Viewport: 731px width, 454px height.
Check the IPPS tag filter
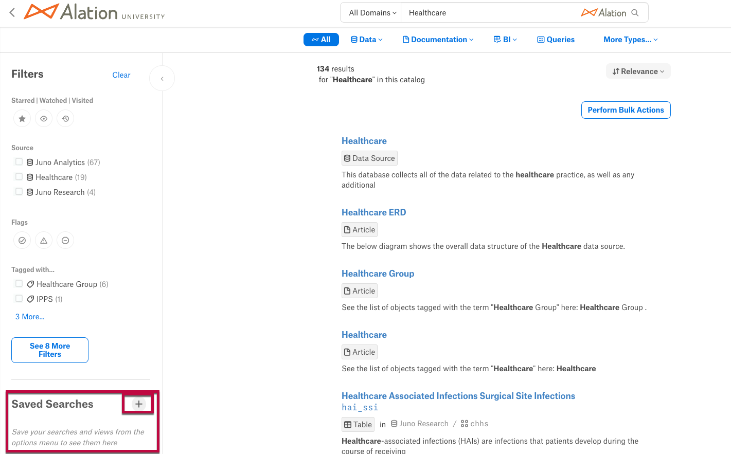[x=19, y=299]
